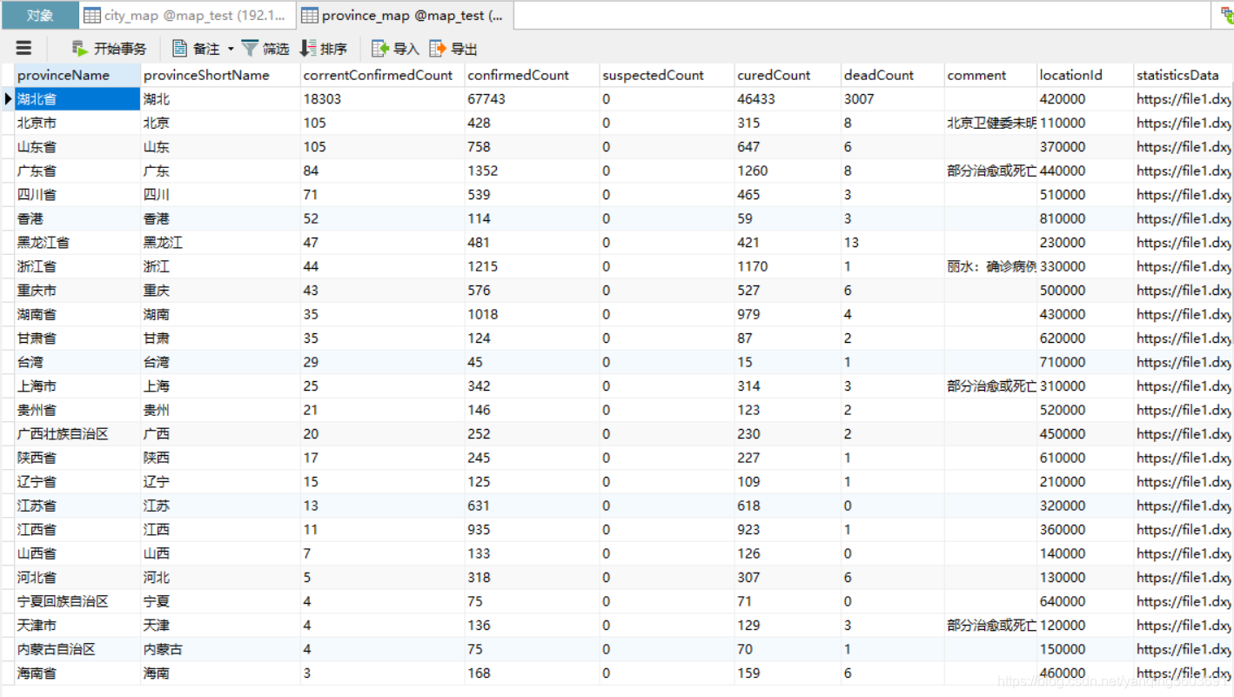This screenshot has width=1234, height=697.
Task: Click the locationId 420000 cell
Action: [1085, 99]
